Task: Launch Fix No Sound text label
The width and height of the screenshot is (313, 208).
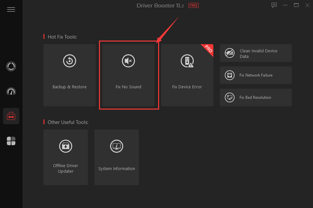Action: (128, 87)
